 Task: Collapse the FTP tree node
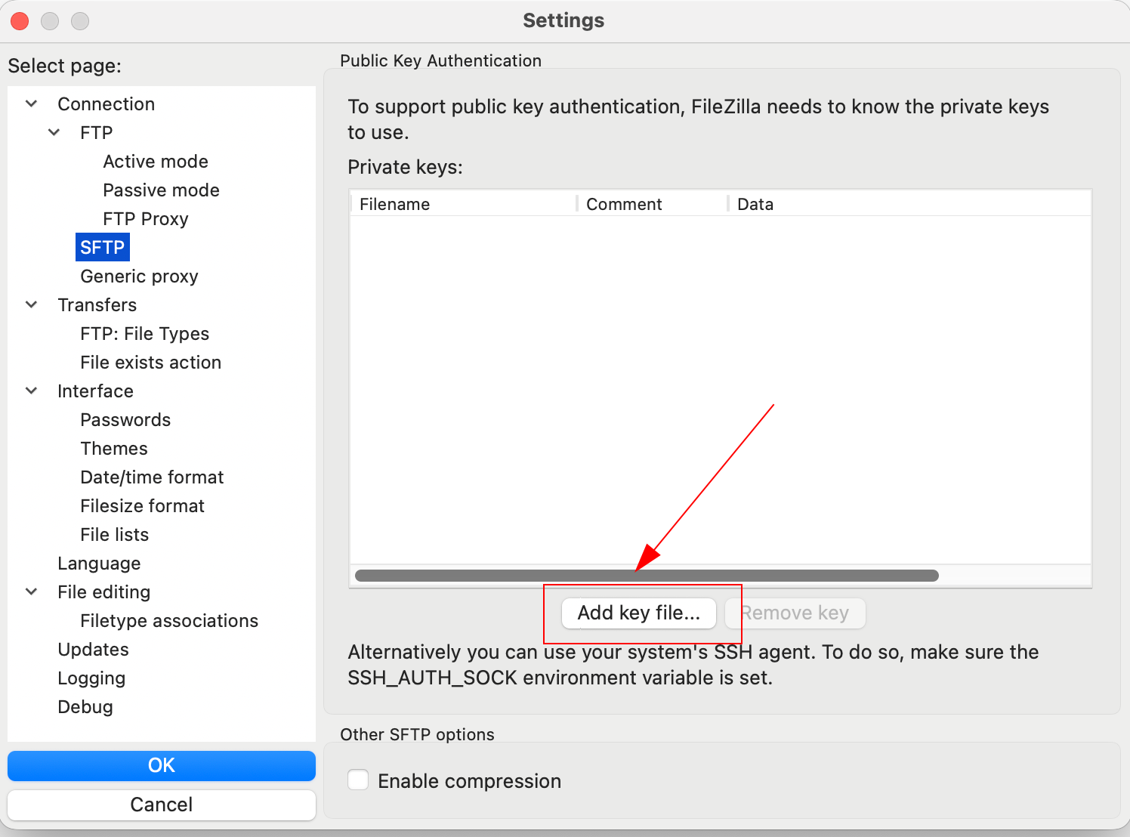[54, 132]
